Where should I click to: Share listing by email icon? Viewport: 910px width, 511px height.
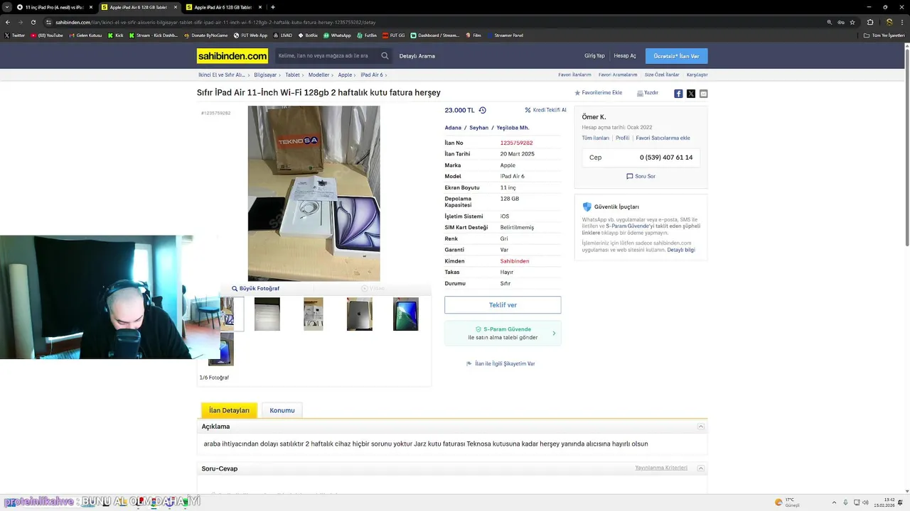(704, 94)
